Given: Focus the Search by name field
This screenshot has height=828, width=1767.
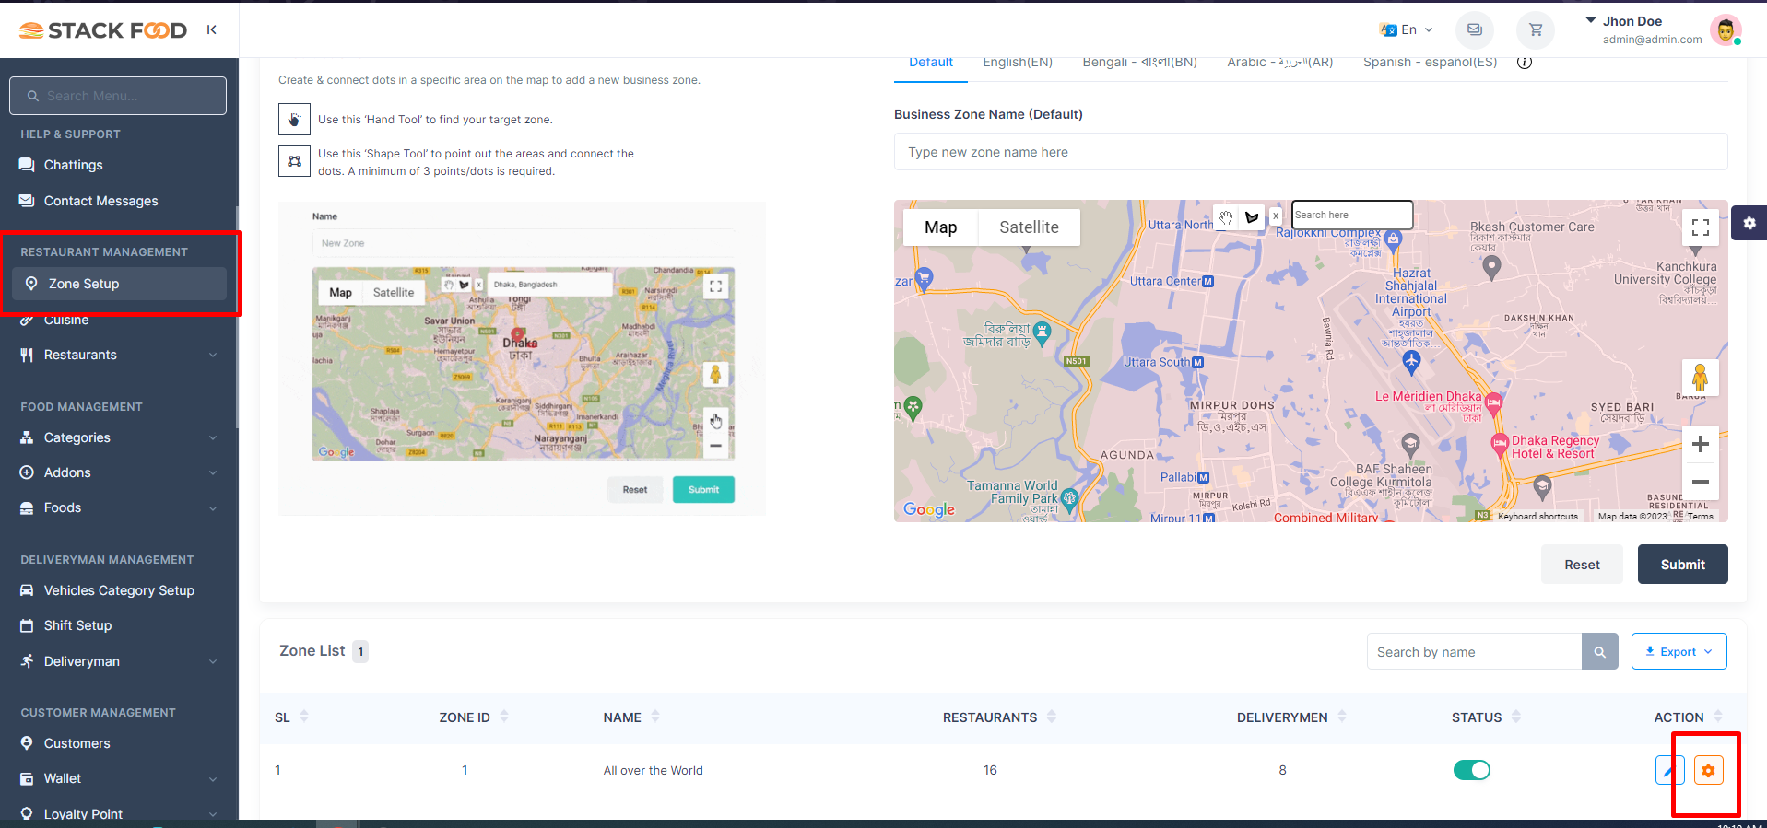Looking at the screenshot, I should point(1474,651).
